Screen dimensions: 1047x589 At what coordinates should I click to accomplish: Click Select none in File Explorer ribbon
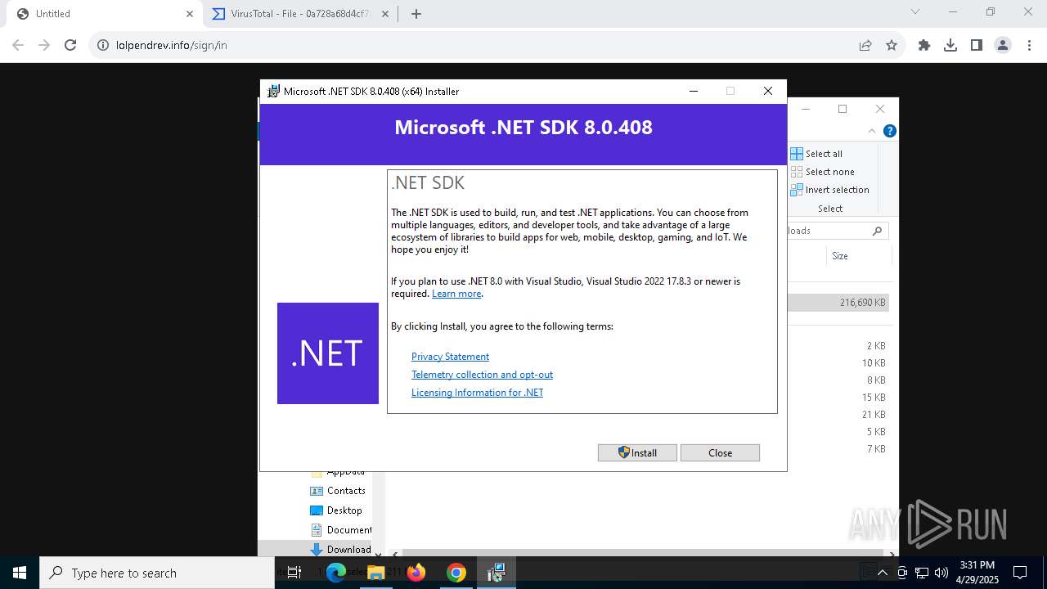pos(822,172)
